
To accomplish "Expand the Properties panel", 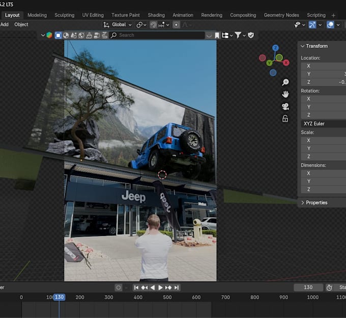I will click(x=303, y=203).
